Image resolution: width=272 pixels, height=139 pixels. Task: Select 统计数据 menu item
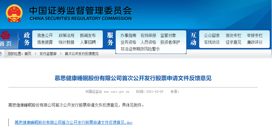[66, 42]
